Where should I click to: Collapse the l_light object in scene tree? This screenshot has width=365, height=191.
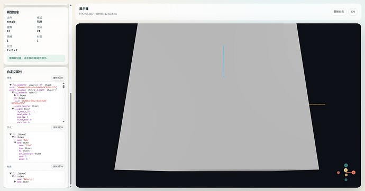pos(13,109)
